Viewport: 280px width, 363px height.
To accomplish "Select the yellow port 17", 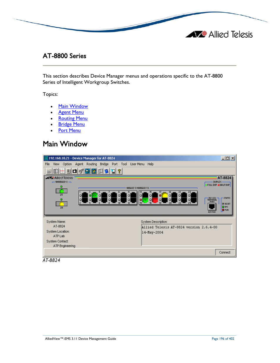I will [x=165, y=195].
